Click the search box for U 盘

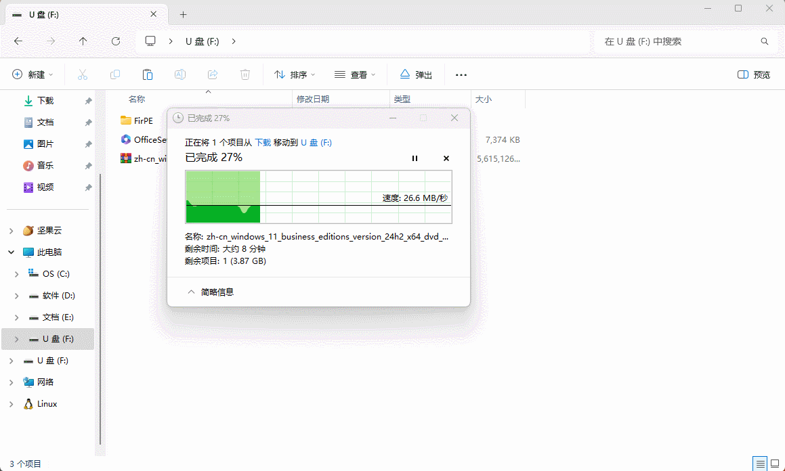(x=677, y=41)
